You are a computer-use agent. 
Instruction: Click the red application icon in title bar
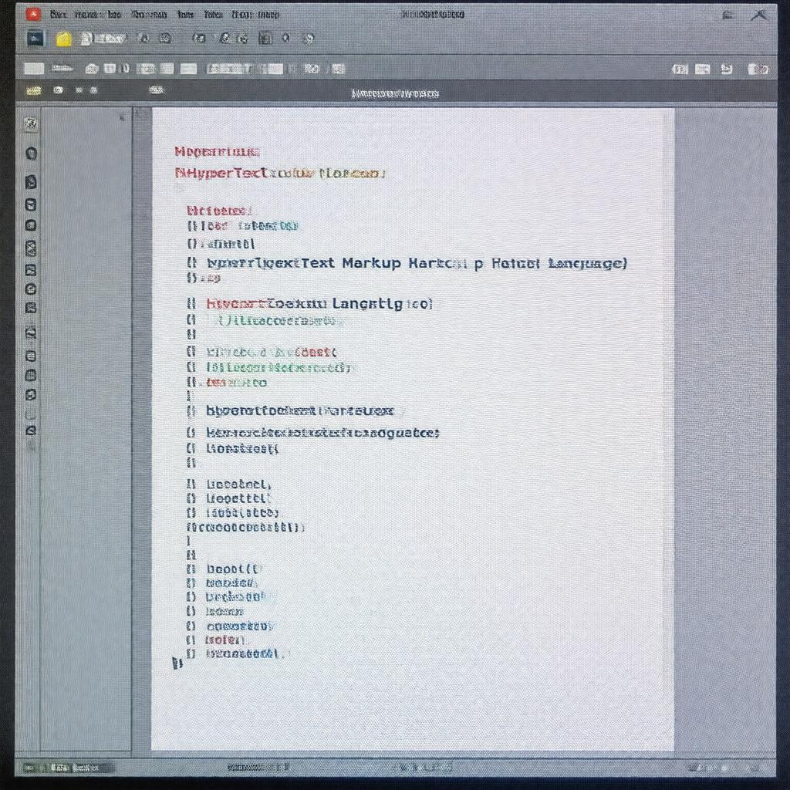(32, 14)
